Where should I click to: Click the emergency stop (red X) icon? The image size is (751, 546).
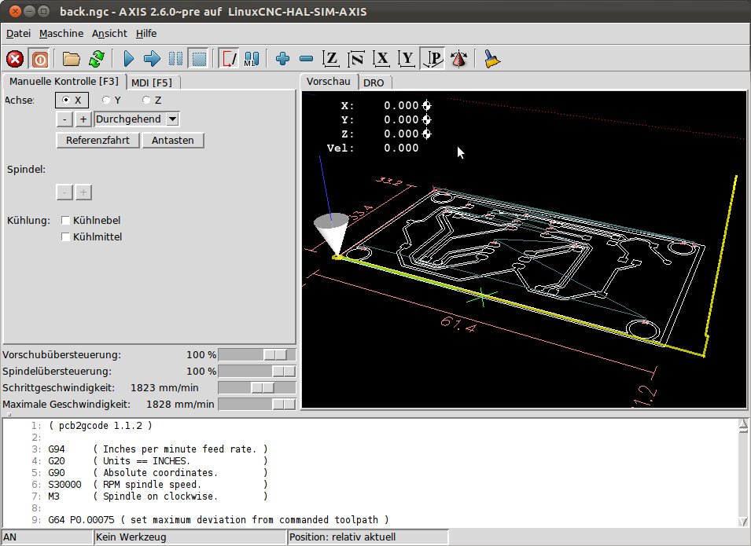(x=15, y=59)
